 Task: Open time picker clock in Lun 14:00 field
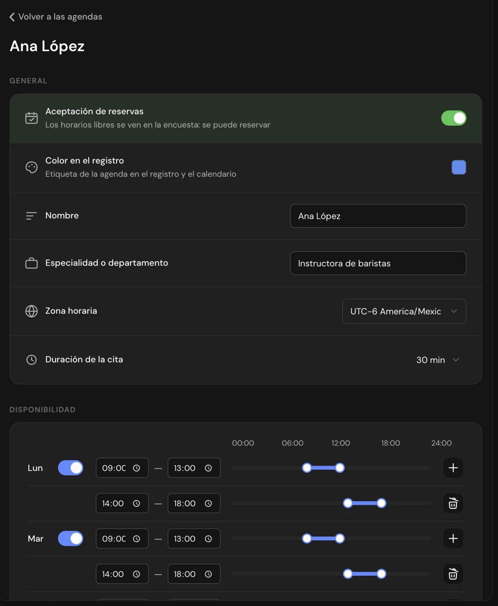tap(137, 503)
